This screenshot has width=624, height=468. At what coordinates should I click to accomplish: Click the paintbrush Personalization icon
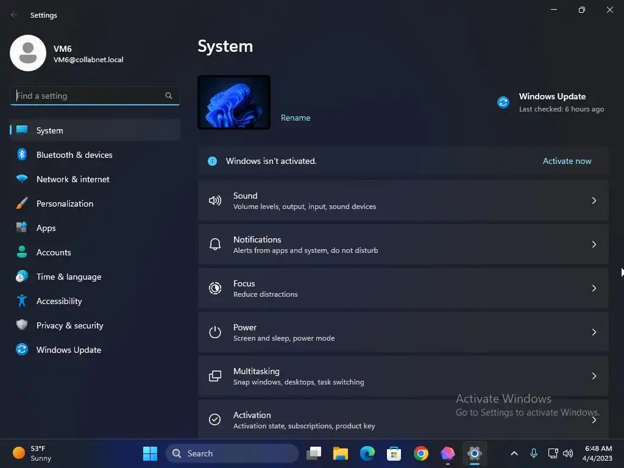[22, 203]
